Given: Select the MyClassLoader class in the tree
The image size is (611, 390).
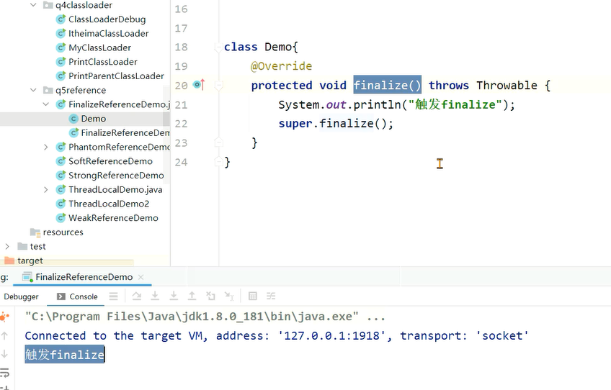Looking at the screenshot, I should tap(99, 47).
